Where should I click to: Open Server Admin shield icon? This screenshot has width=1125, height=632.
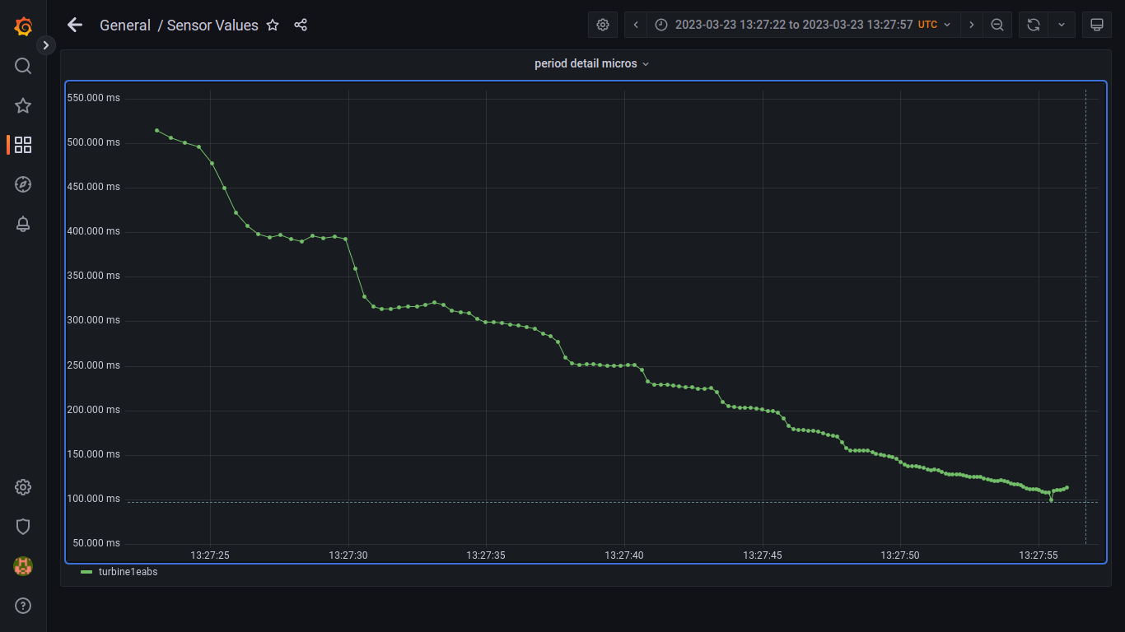[23, 527]
